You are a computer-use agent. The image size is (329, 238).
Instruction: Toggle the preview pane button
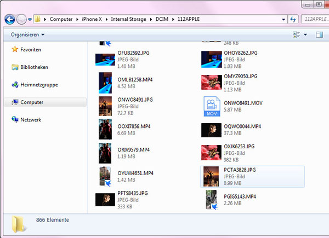click(x=319, y=35)
